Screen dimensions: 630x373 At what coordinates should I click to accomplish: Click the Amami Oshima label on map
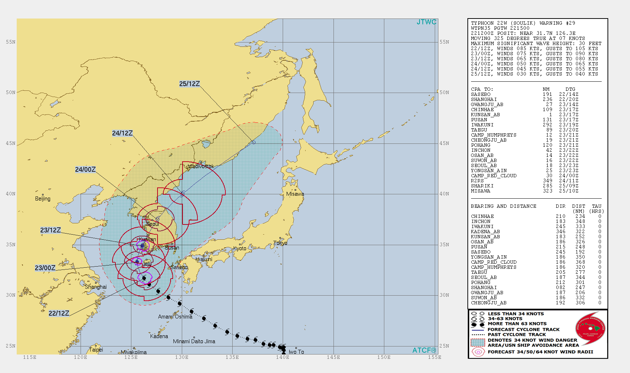click(175, 317)
